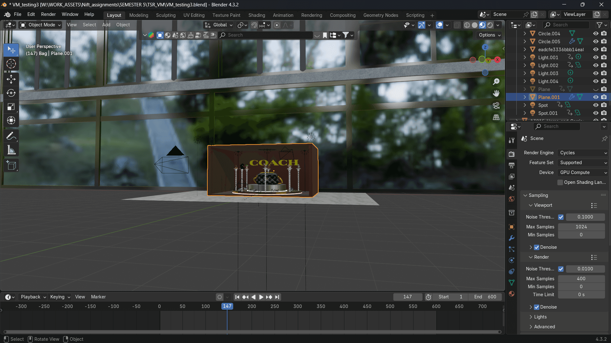Enable Open Shading Language checkbox
The image size is (611, 343).
[560, 182]
